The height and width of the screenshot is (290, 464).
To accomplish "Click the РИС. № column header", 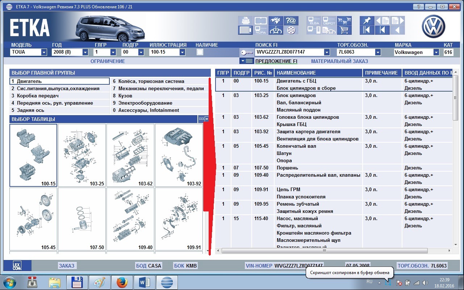I will tap(263, 73).
